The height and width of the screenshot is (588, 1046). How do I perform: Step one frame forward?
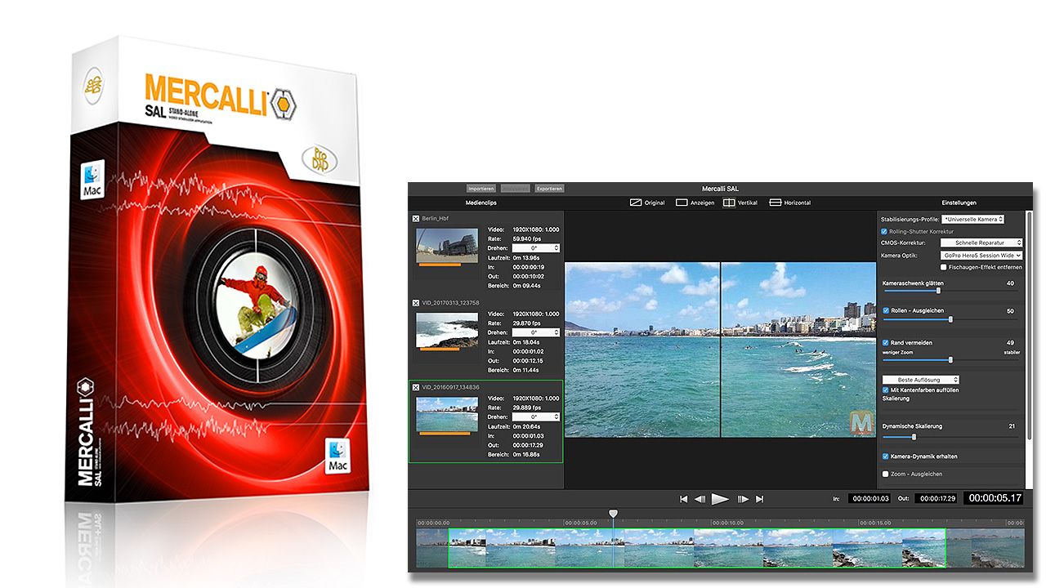(x=743, y=499)
